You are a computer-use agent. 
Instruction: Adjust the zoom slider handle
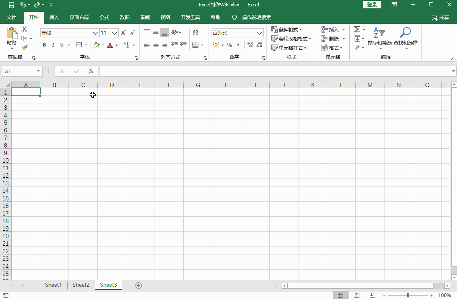[x=408, y=295]
